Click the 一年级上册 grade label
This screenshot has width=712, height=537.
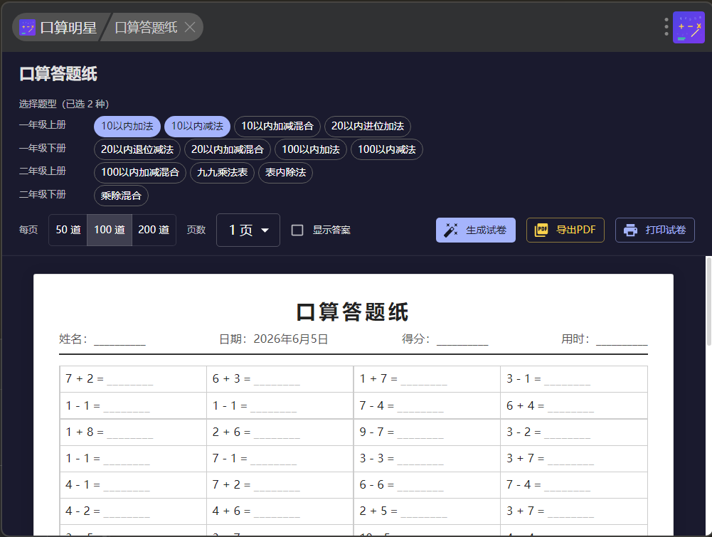(42, 125)
